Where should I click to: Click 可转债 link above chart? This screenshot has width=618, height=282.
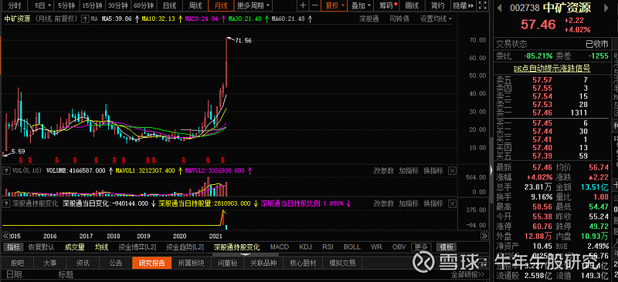[x=399, y=18]
